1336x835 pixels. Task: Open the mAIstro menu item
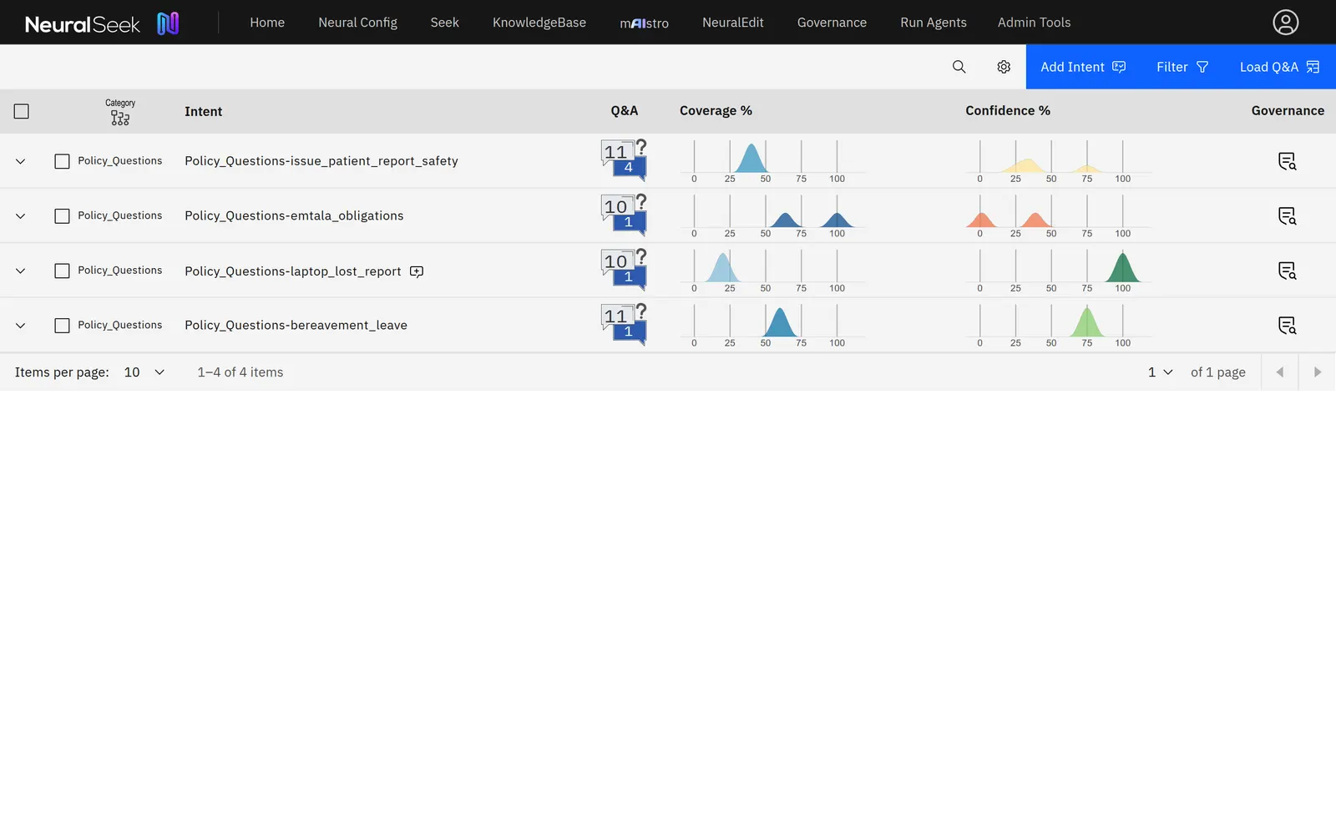[644, 23]
